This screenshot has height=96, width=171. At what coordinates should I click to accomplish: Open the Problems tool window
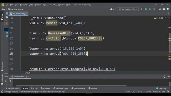[x=45, y=88]
